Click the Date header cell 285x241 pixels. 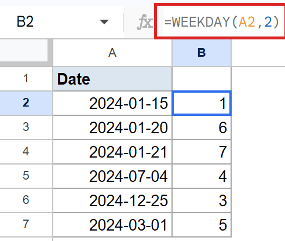point(112,79)
